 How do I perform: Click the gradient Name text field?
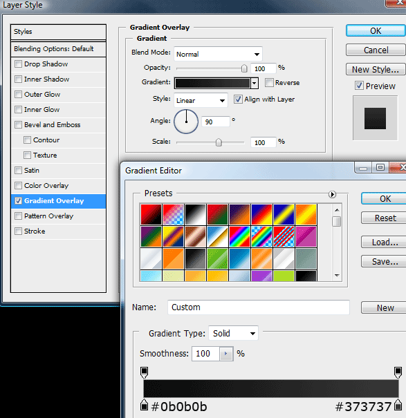point(259,307)
